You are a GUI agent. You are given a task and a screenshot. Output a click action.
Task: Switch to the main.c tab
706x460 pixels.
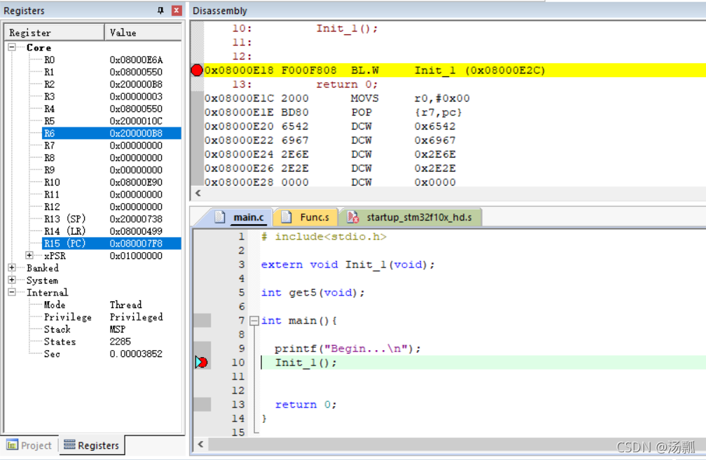pyautogui.click(x=249, y=217)
